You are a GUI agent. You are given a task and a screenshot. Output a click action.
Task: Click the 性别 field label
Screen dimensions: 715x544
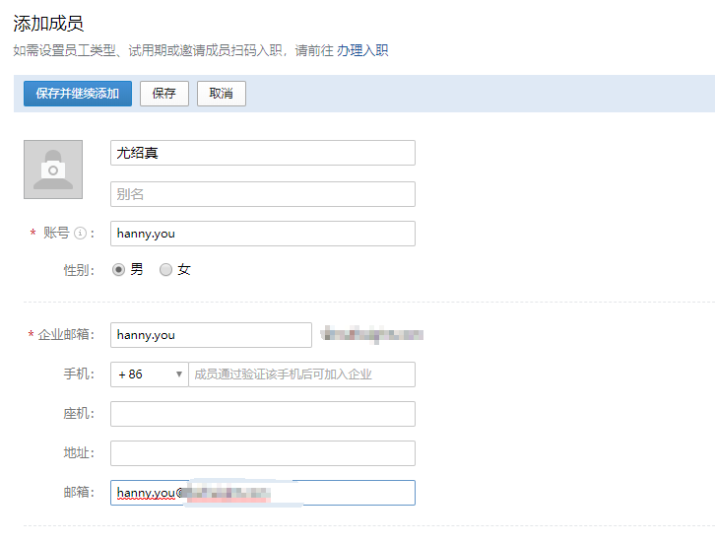click(79, 269)
